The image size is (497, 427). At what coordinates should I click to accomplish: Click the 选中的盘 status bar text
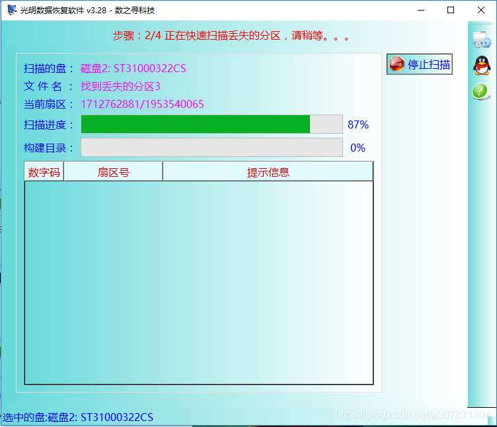pos(78,417)
